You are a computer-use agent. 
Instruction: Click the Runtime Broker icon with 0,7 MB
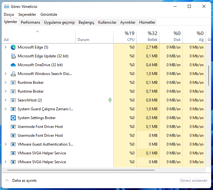(13, 91)
